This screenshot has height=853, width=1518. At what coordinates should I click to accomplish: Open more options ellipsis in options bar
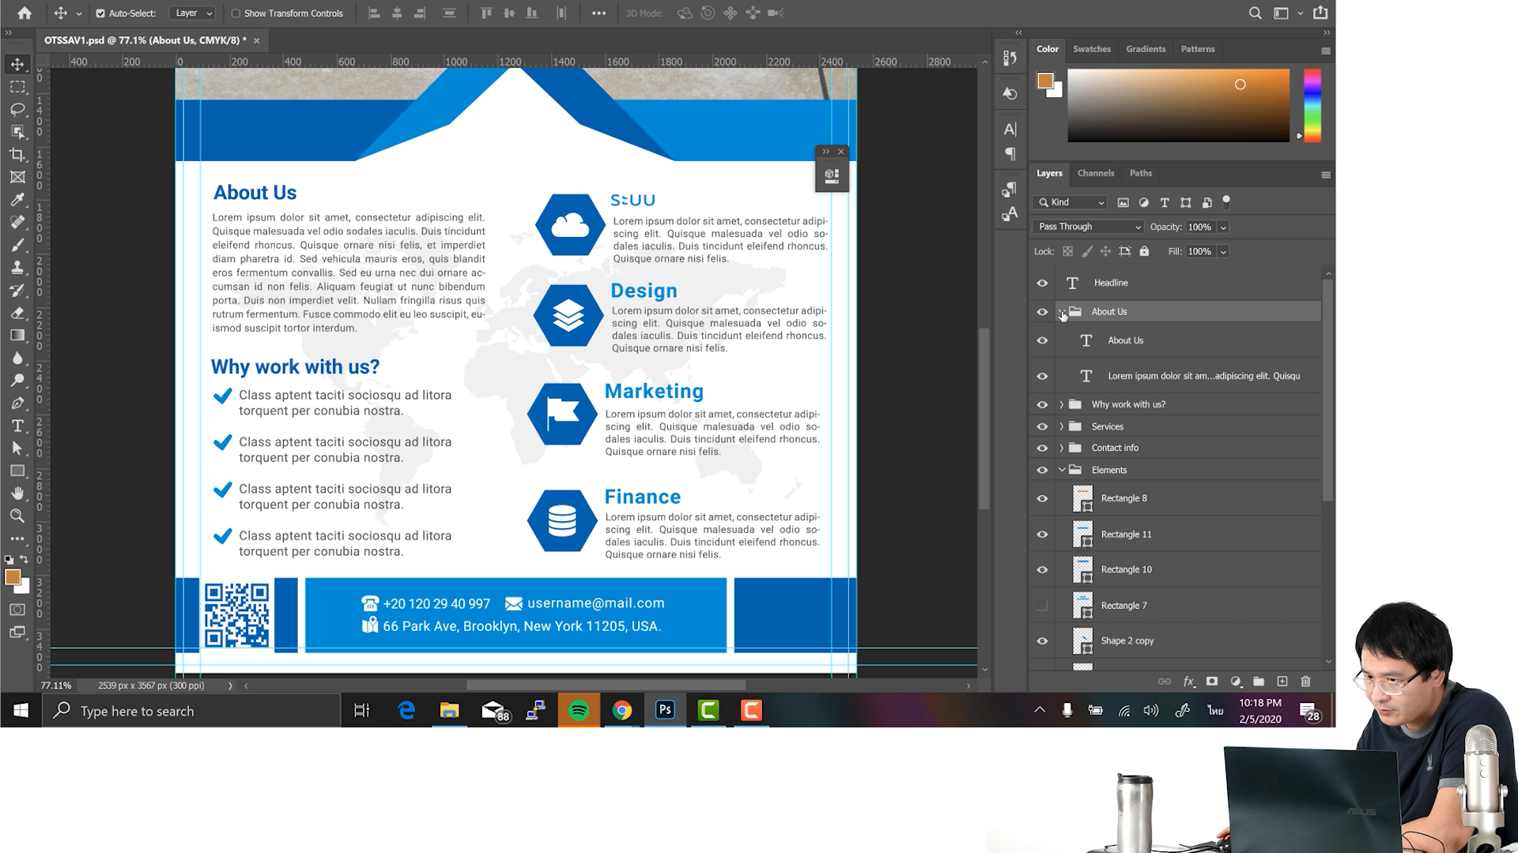599,13
